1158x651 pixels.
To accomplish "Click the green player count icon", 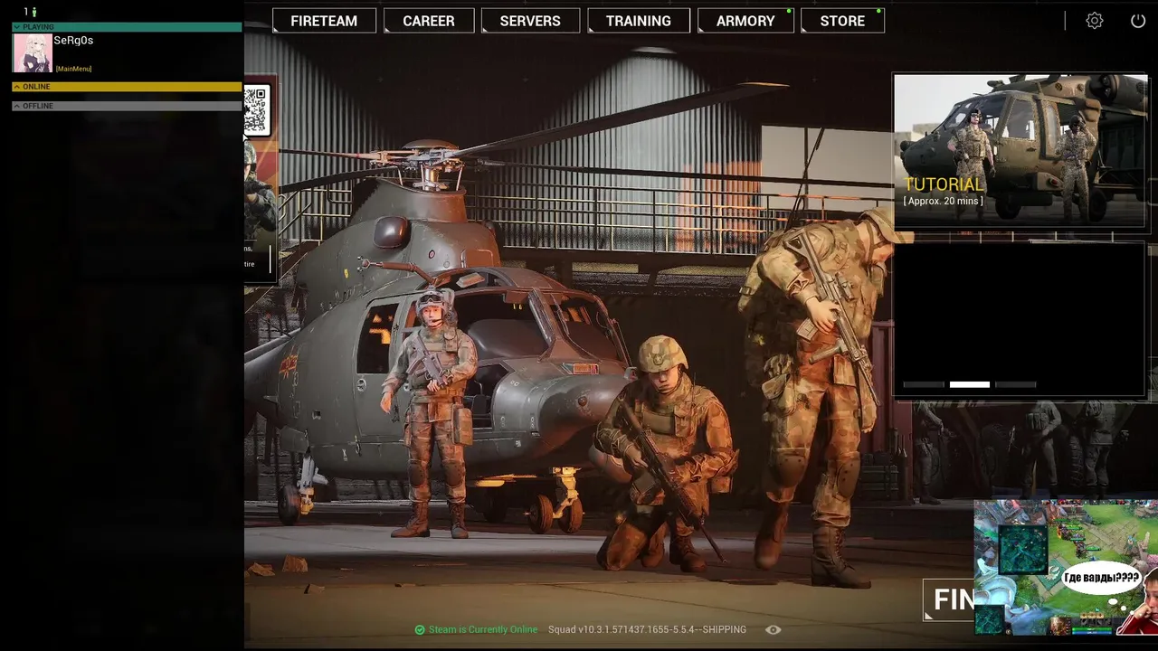I will click(34, 12).
